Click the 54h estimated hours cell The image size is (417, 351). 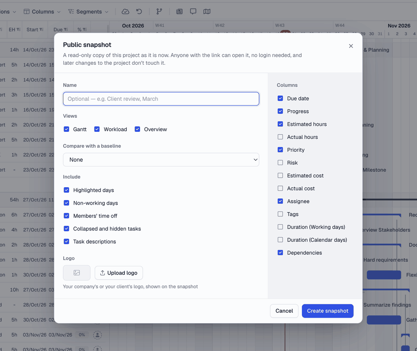coord(14,200)
